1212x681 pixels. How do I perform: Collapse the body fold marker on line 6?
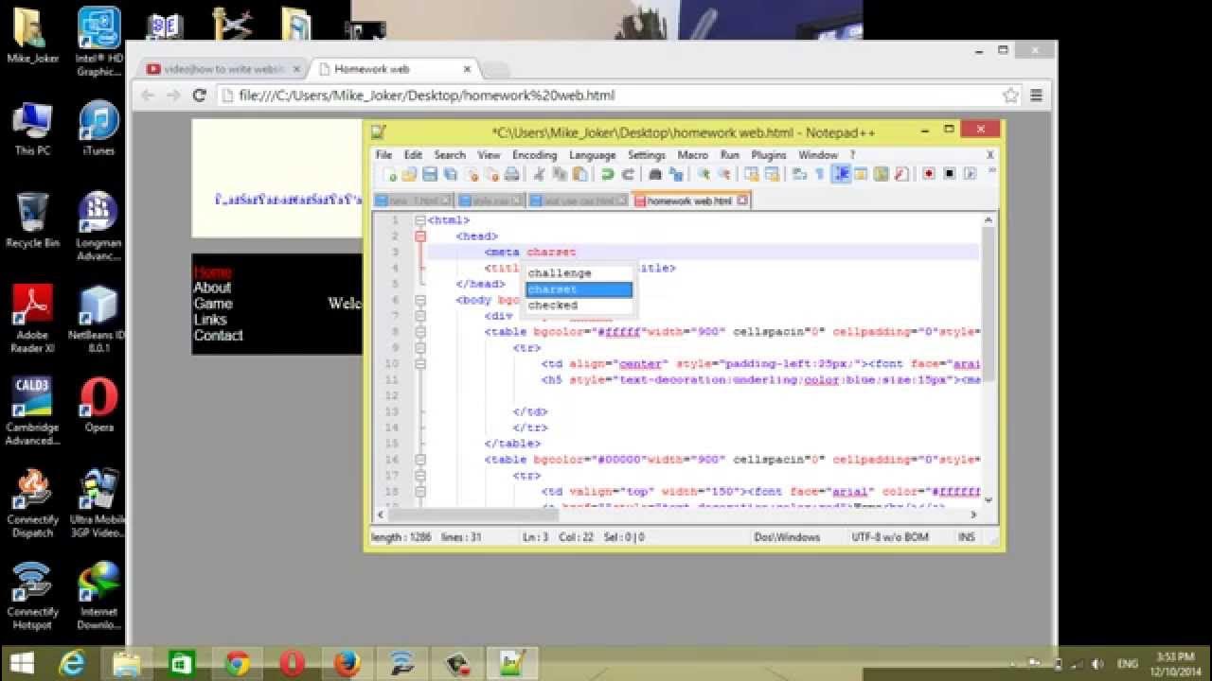tap(420, 300)
